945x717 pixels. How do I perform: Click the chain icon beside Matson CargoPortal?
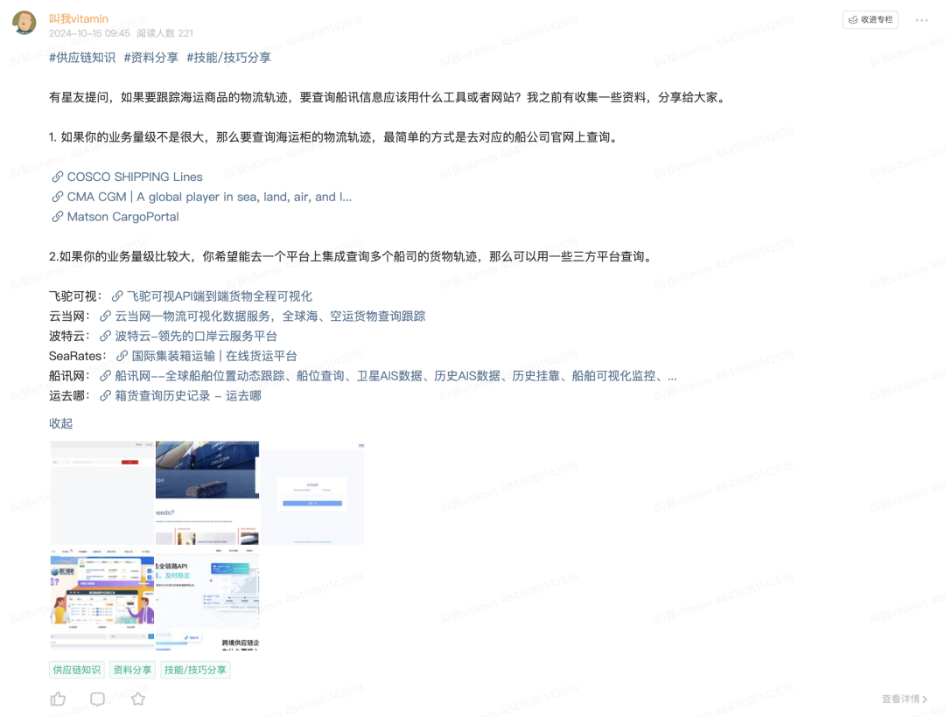point(57,217)
